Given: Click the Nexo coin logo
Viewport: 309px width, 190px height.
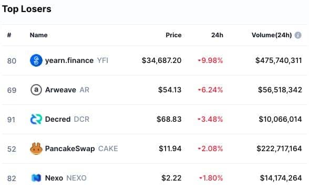Looking at the screenshot, I should (x=36, y=178).
